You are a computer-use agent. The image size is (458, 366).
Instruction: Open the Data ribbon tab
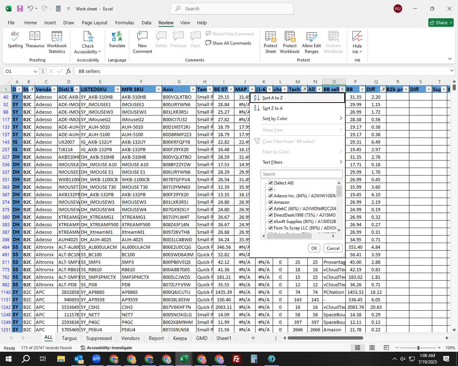click(146, 23)
